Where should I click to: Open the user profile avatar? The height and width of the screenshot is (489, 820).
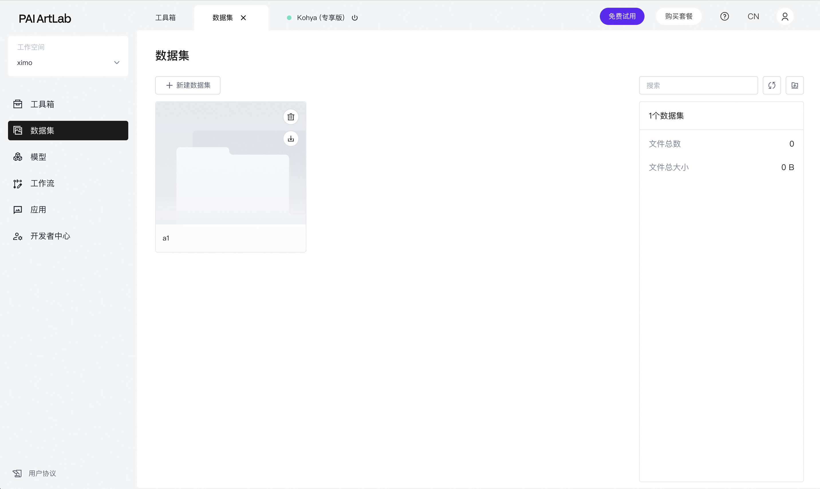785,17
